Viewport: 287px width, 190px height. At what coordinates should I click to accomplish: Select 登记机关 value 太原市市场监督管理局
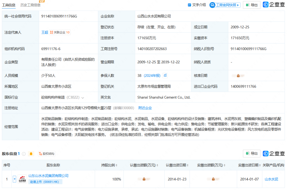(154, 87)
